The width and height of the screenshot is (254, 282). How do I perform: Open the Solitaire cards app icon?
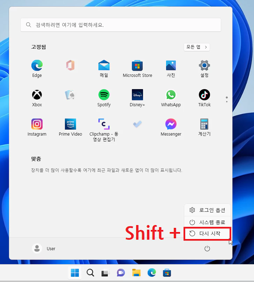[70, 95]
